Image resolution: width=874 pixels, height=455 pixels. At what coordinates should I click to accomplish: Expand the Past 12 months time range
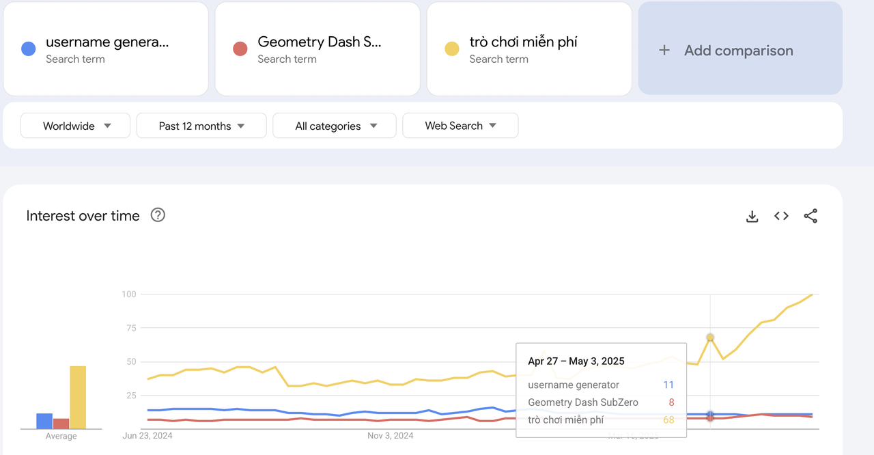click(x=201, y=126)
